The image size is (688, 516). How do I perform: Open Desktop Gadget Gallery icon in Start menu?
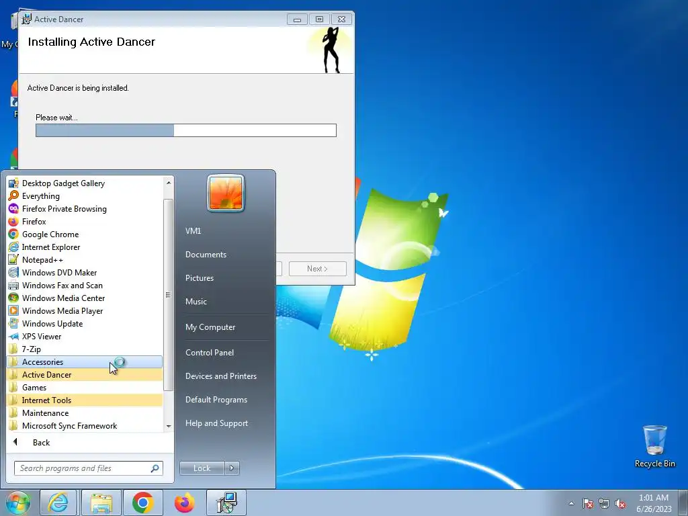pyautogui.click(x=13, y=183)
